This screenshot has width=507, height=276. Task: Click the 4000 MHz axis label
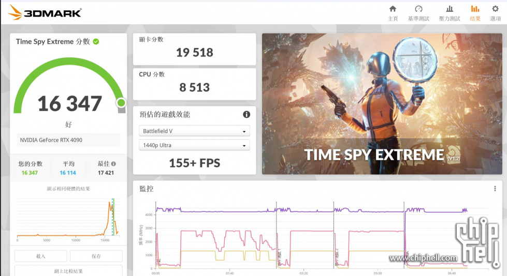pos(149,214)
